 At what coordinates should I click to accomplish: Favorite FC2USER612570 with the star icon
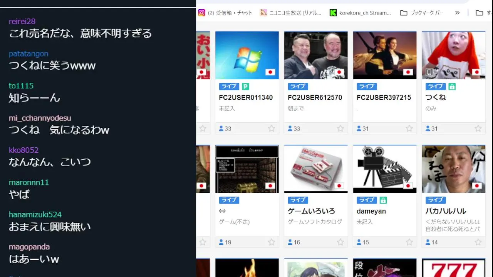click(340, 128)
